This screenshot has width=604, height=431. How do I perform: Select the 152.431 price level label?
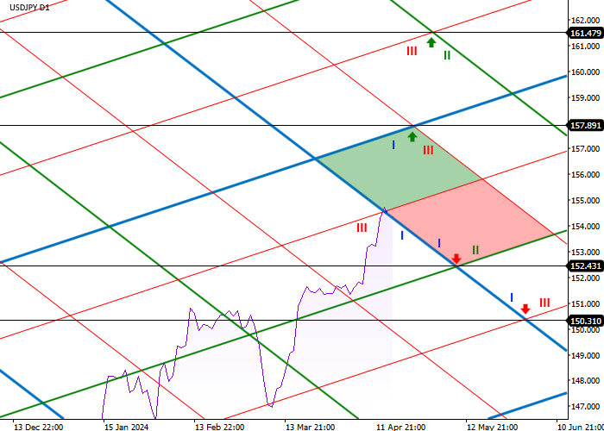pyautogui.click(x=585, y=265)
